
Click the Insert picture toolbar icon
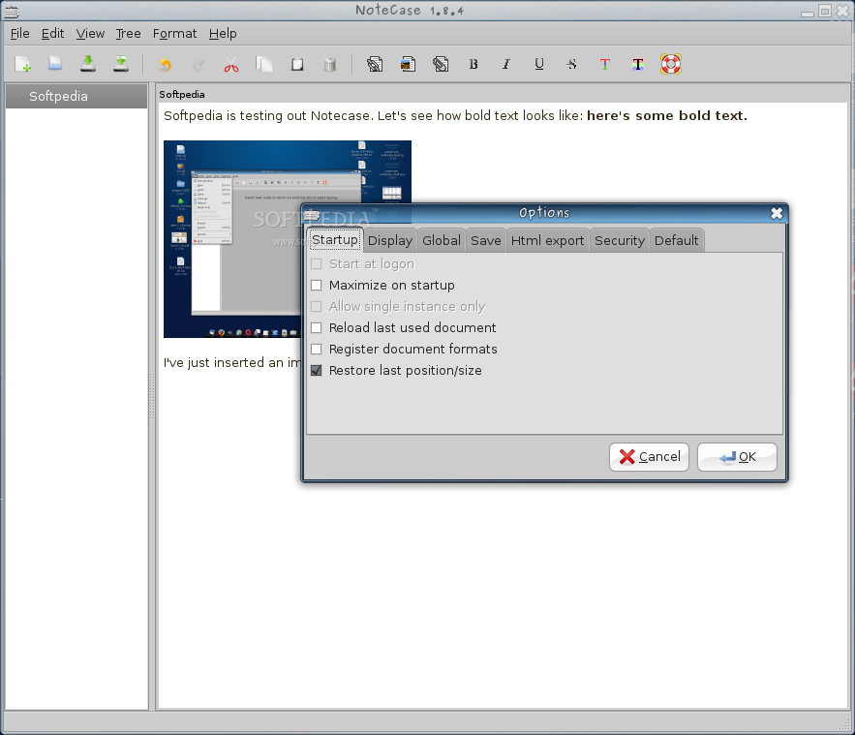click(408, 64)
